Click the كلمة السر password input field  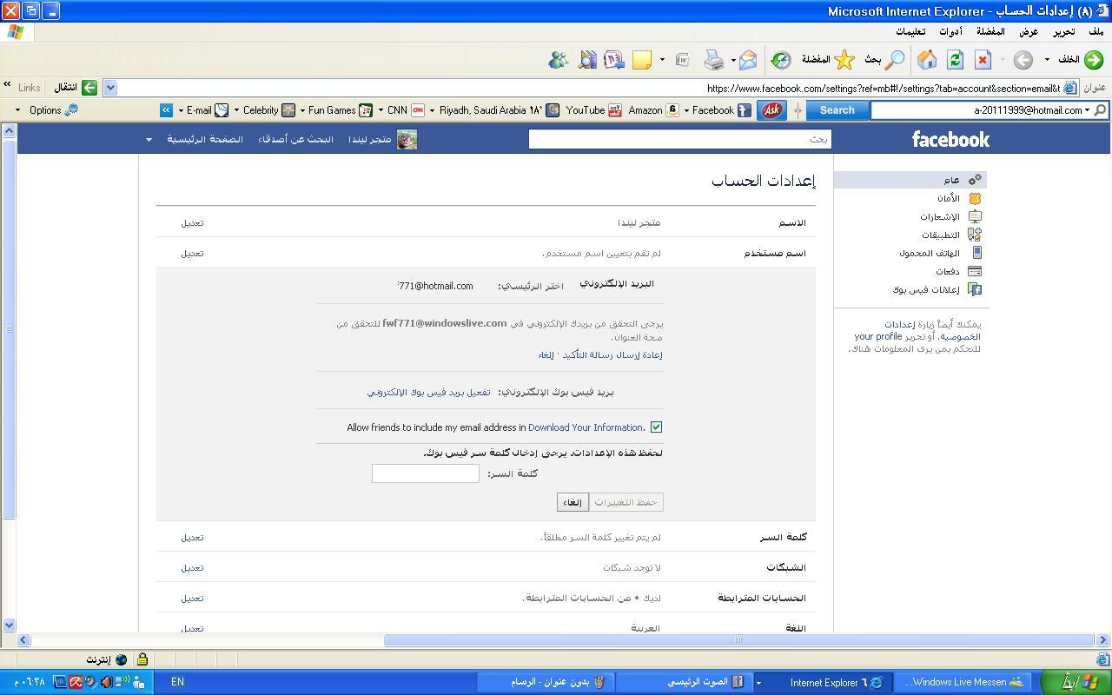point(426,473)
